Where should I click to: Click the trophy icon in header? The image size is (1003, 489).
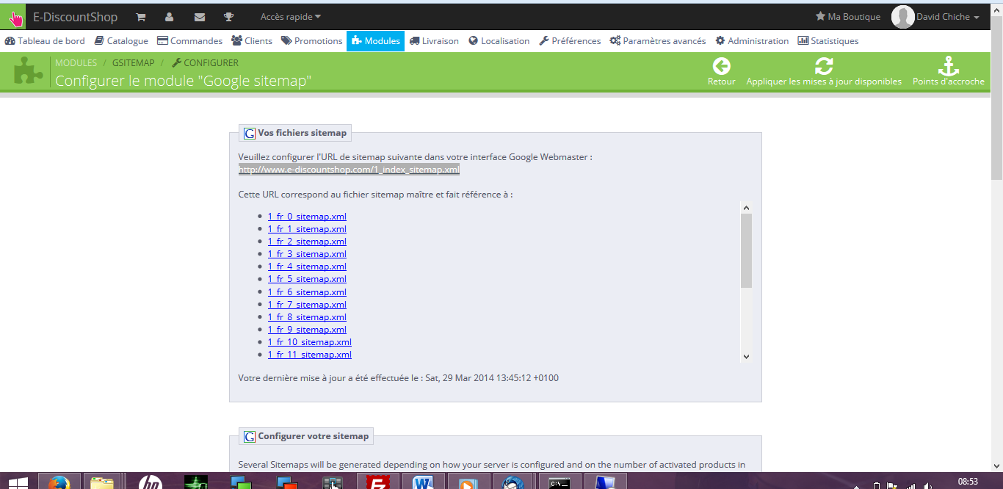coord(228,17)
